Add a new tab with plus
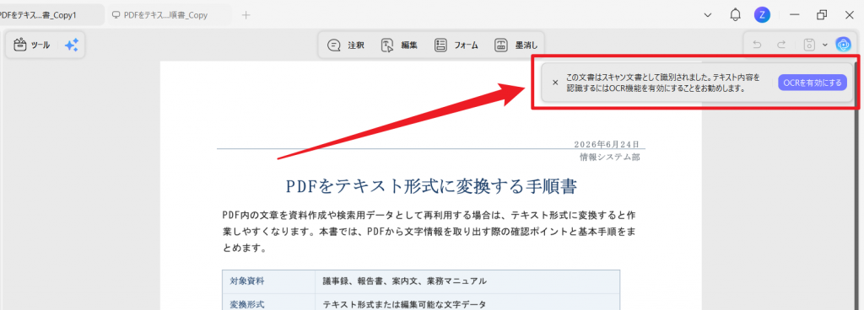The image size is (864, 310). point(246,15)
